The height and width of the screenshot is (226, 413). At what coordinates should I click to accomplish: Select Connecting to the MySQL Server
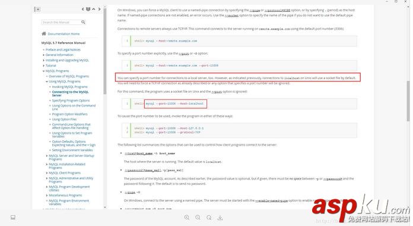click(x=70, y=93)
